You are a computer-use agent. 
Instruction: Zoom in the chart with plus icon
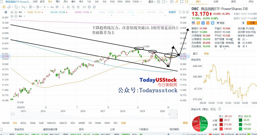[187, 12]
